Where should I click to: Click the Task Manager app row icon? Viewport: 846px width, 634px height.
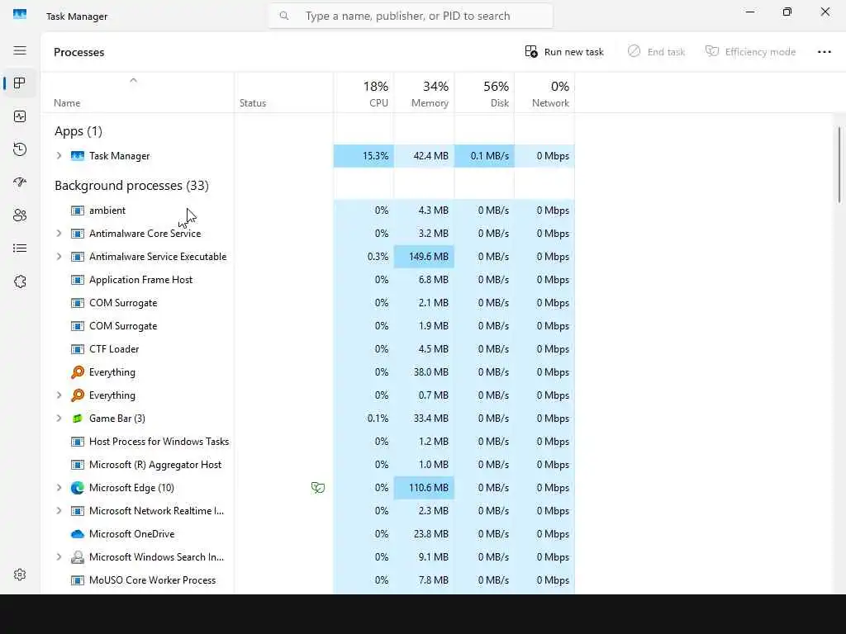point(78,156)
